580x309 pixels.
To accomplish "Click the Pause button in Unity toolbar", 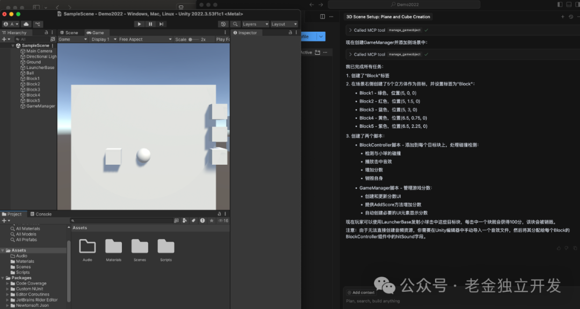I will [x=150, y=24].
